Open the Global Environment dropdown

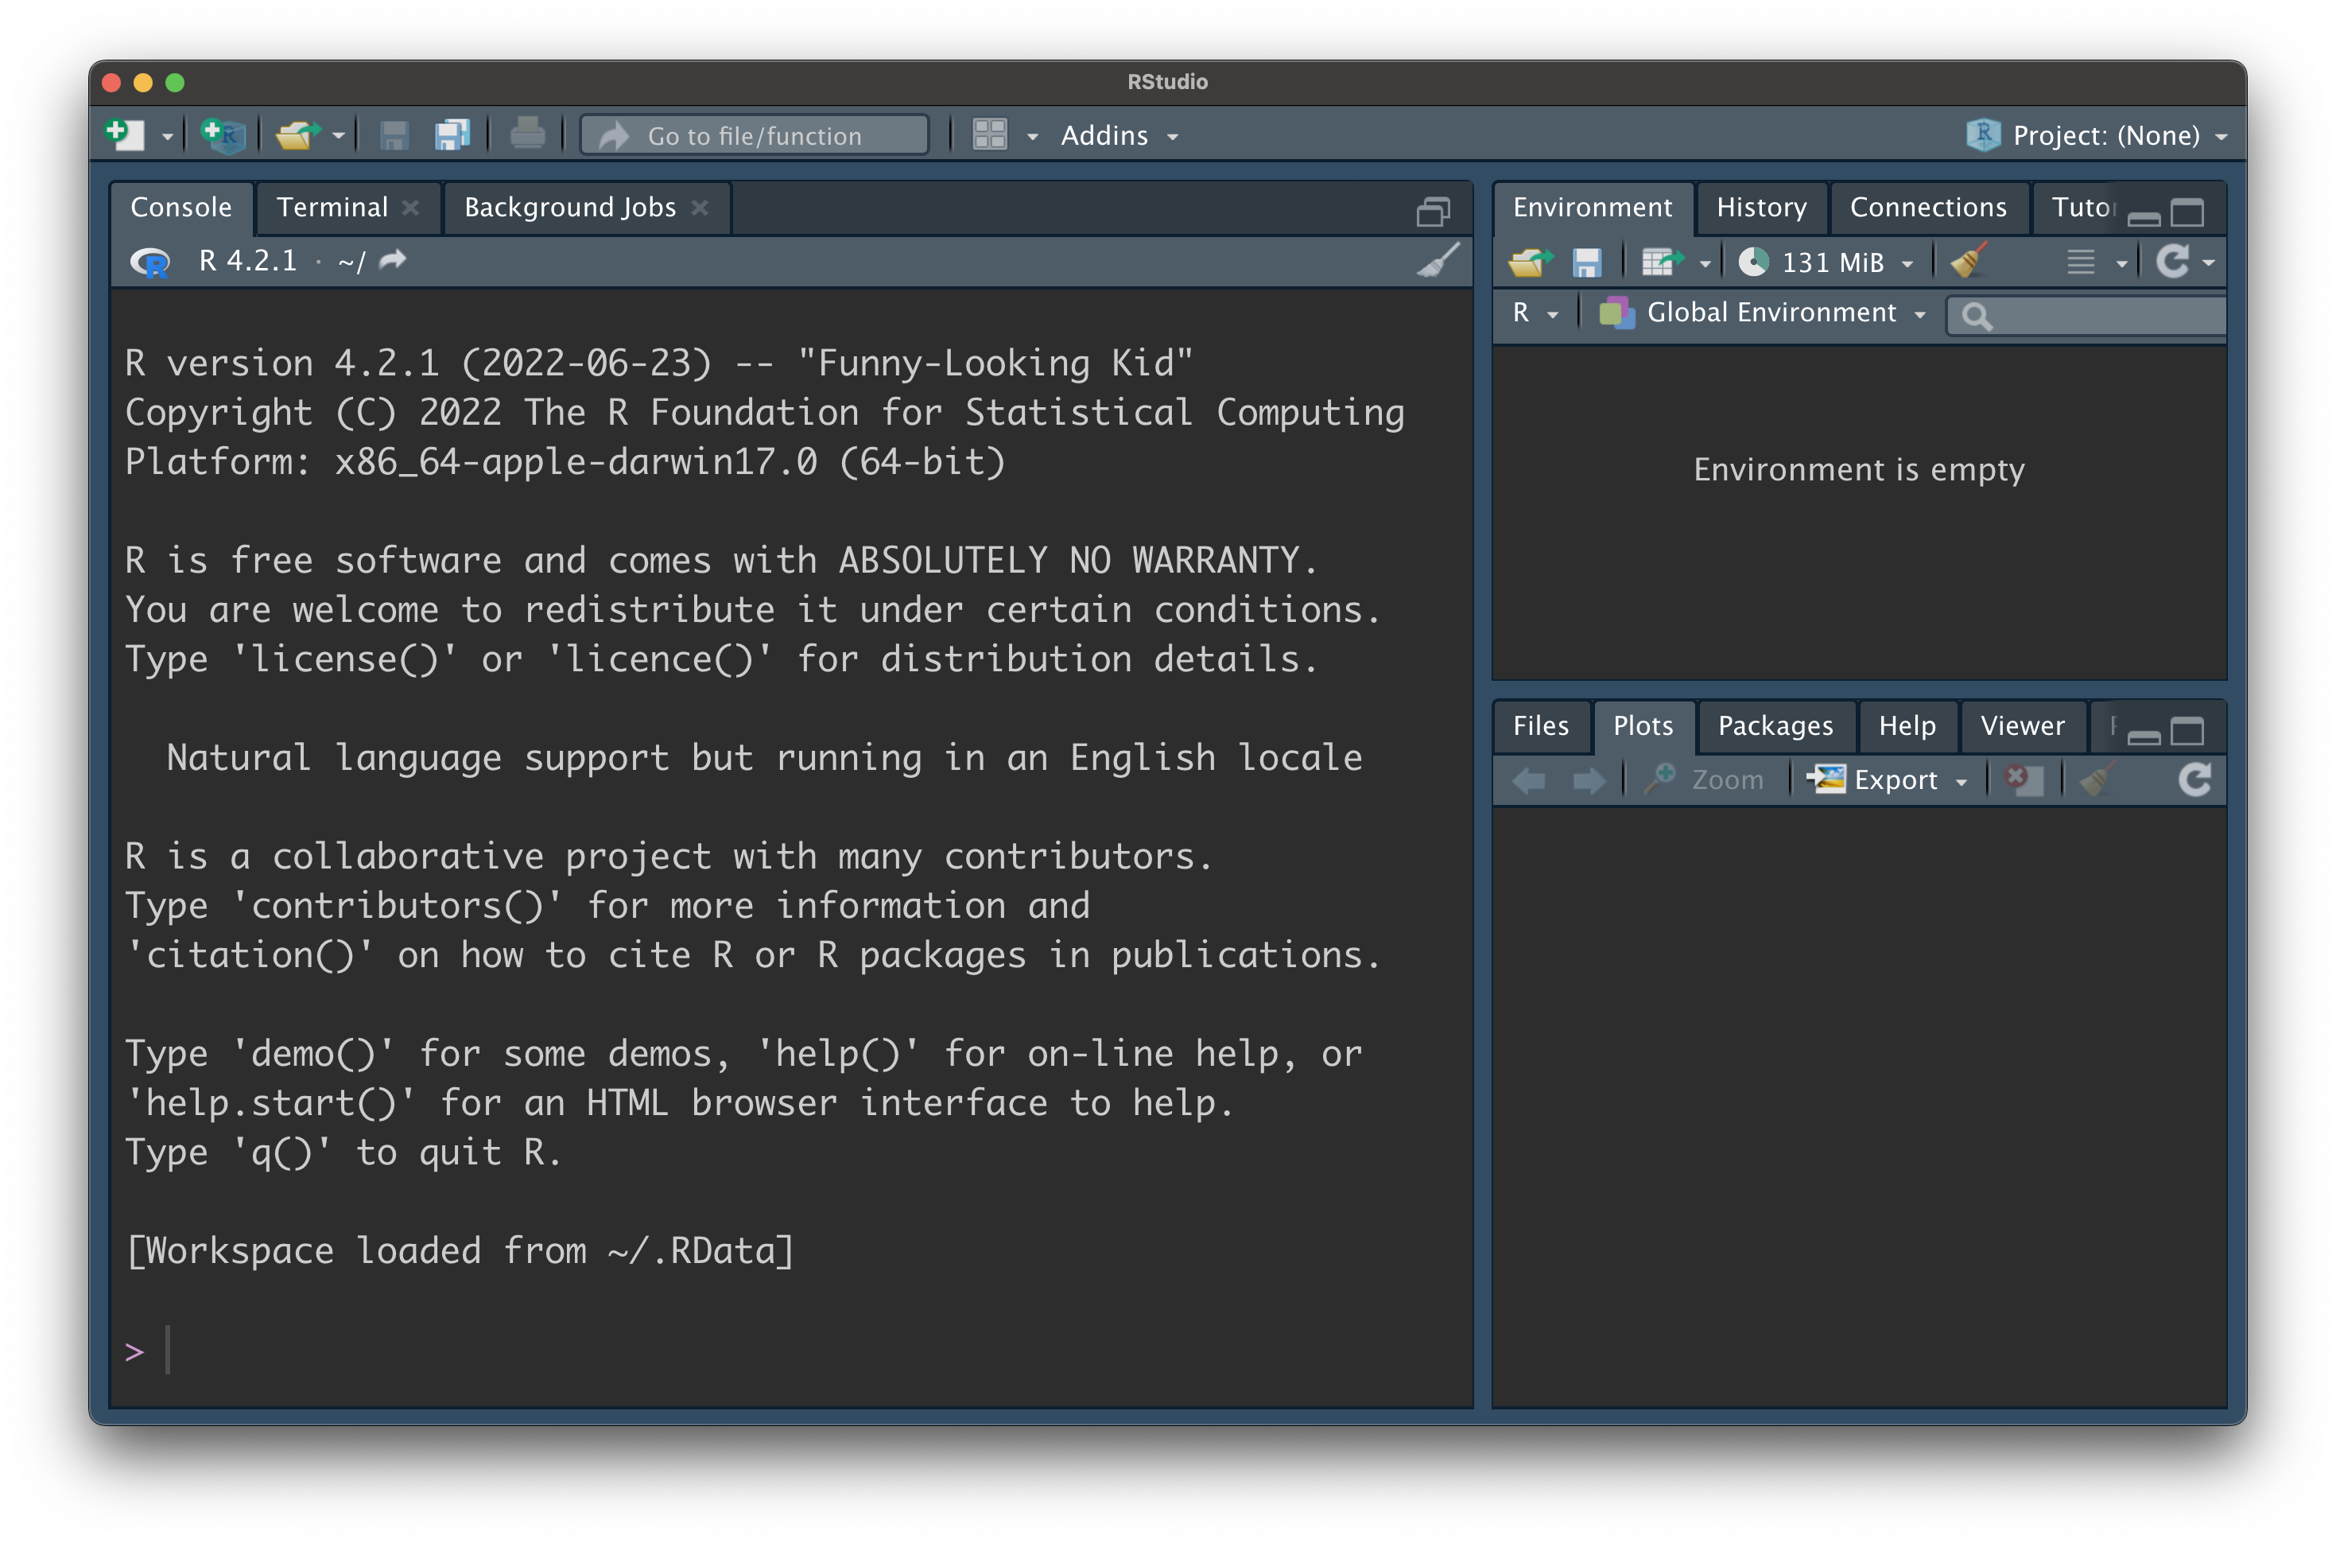click(x=1762, y=313)
